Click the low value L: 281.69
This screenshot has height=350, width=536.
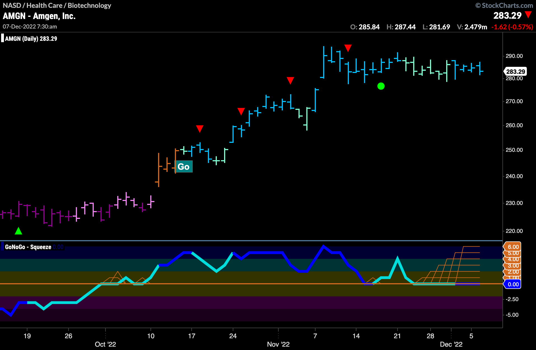(x=436, y=27)
